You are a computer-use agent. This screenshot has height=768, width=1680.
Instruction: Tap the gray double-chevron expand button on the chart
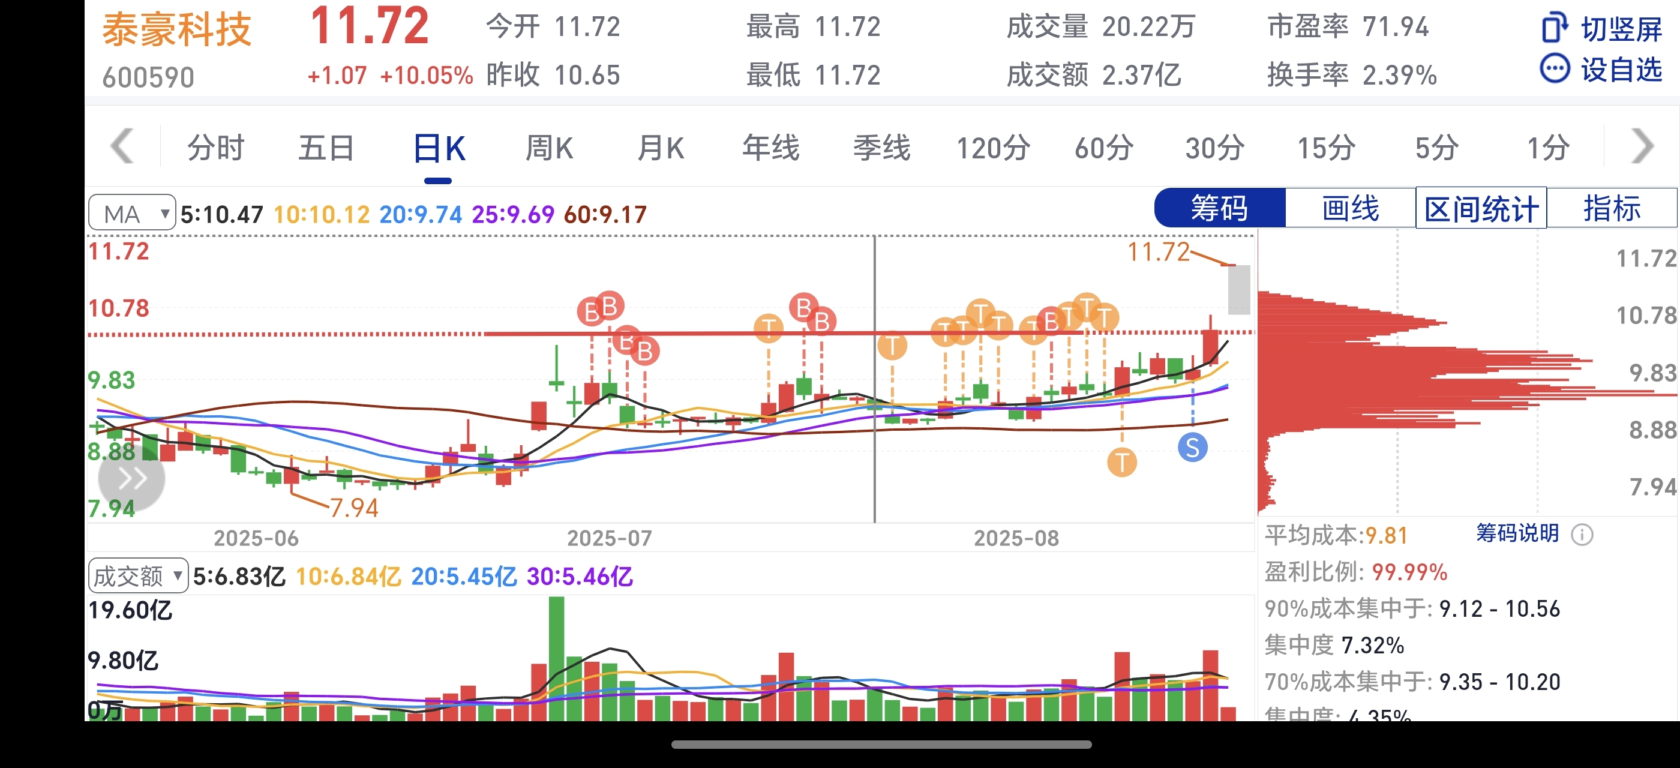[x=132, y=479]
